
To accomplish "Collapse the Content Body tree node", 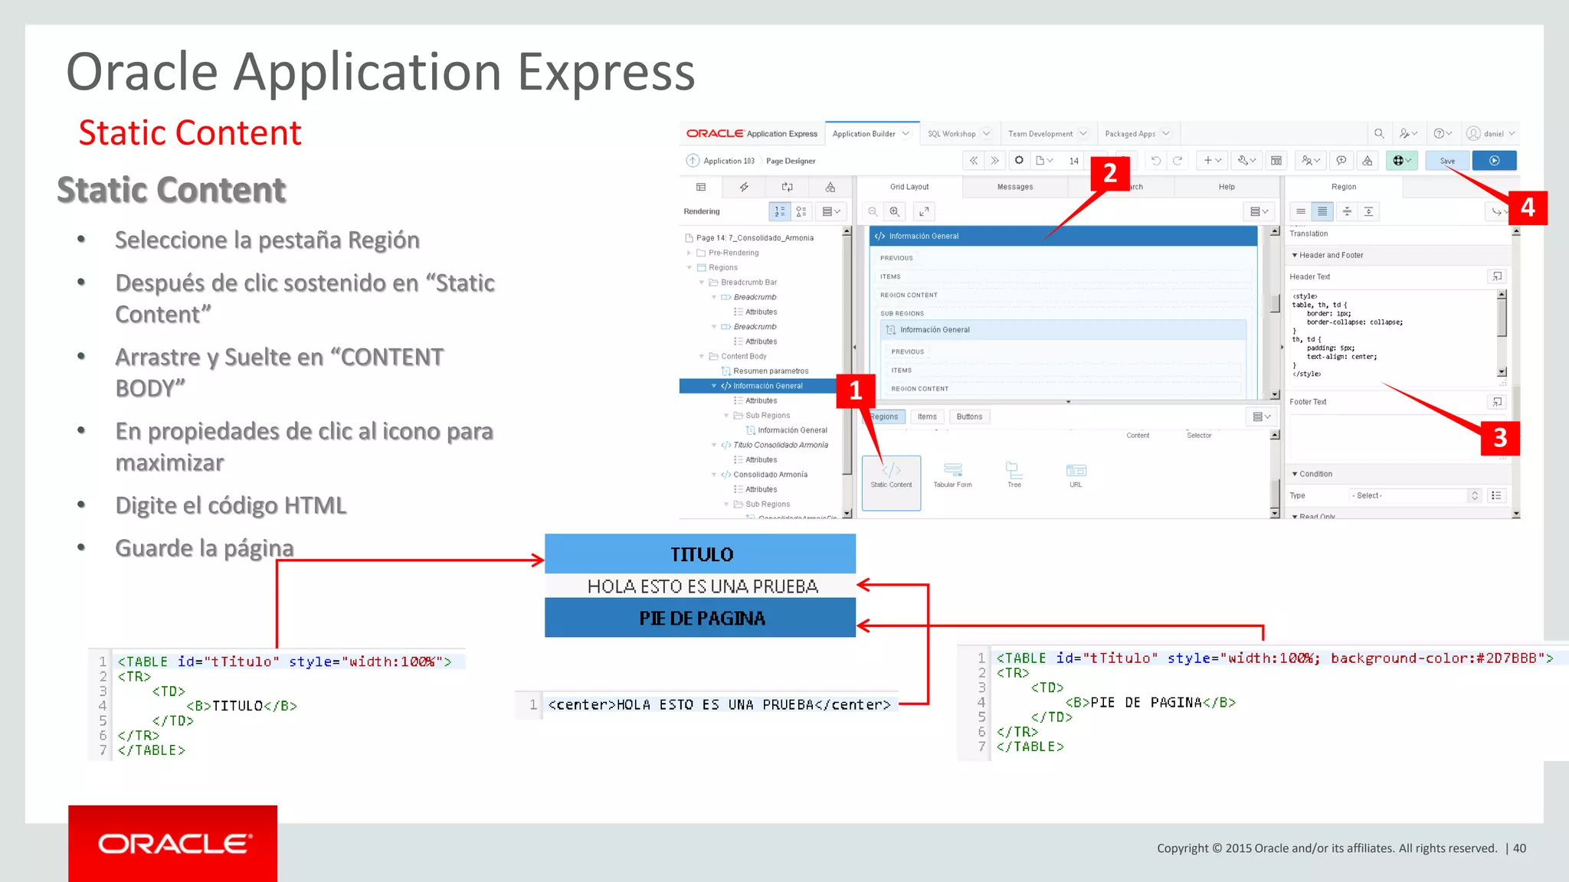I will 701,357.
